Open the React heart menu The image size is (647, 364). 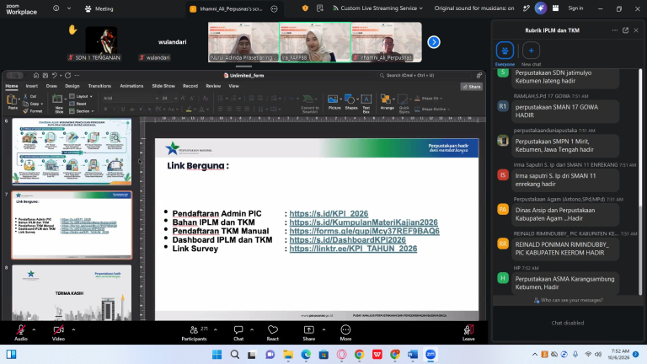coord(273,333)
